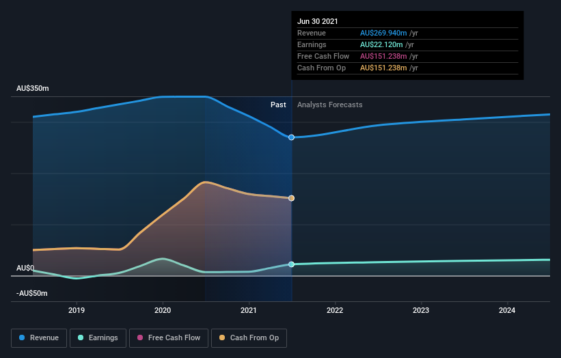
Task: Click the AU$22.120m earnings value
Action: [x=381, y=44]
